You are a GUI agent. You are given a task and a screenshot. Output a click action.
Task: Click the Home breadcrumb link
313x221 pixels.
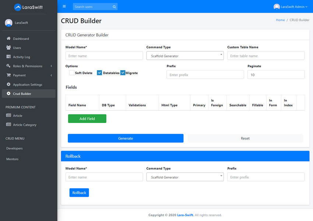(x=280, y=20)
